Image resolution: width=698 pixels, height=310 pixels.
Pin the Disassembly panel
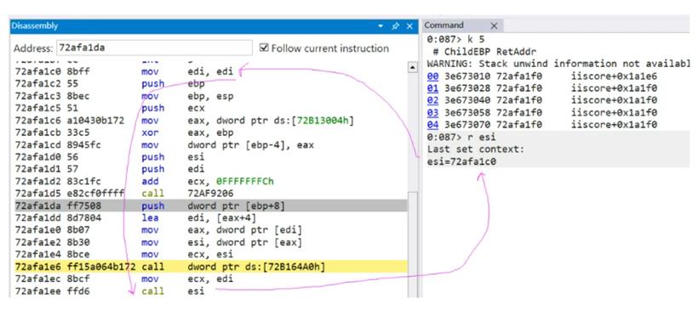click(395, 26)
